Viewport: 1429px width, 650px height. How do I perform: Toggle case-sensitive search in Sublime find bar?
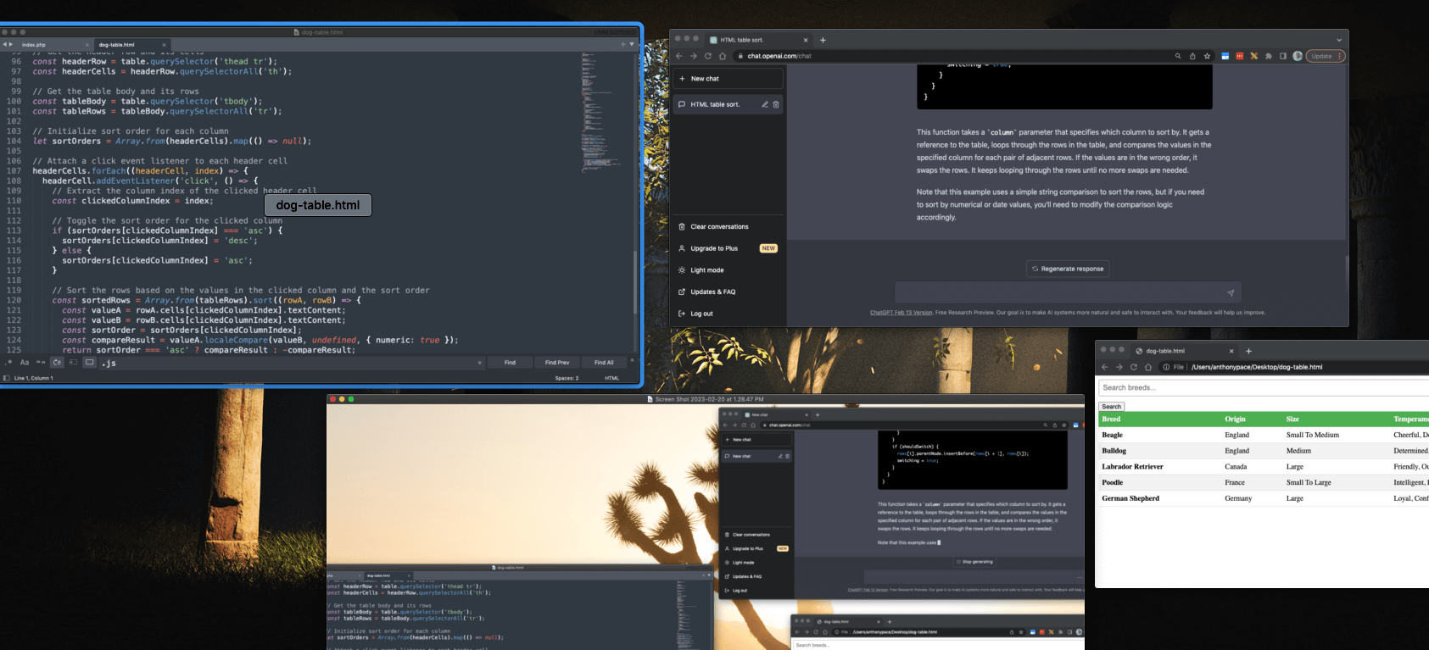point(25,363)
